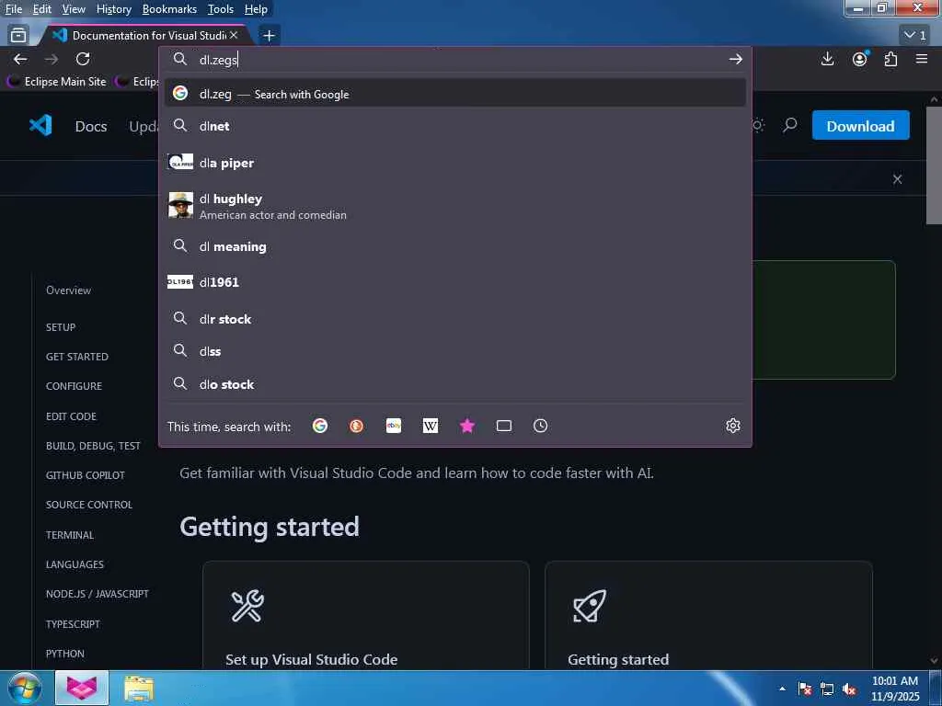The height and width of the screenshot is (706, 942).
Task: Click the blue Download button
Action: (860, 125)
